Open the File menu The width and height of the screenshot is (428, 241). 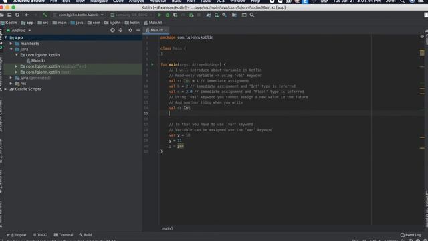(53, 1)
